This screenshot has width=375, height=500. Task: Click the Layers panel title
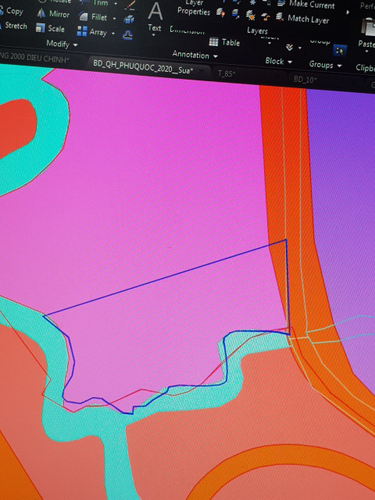click(257, 31)
